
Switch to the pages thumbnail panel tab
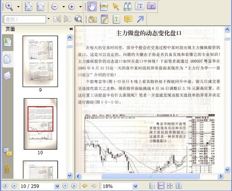pyautogui.click(x=7, y=59)
